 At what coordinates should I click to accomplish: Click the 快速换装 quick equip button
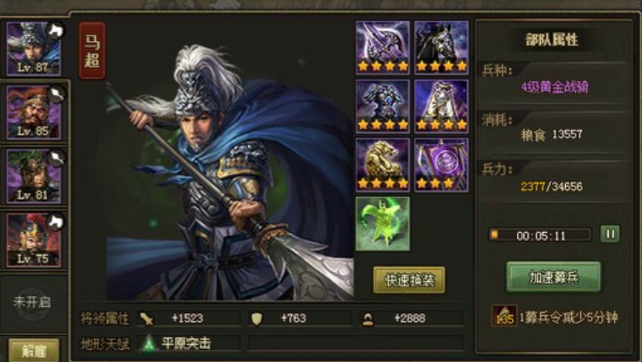coord(409,280)
